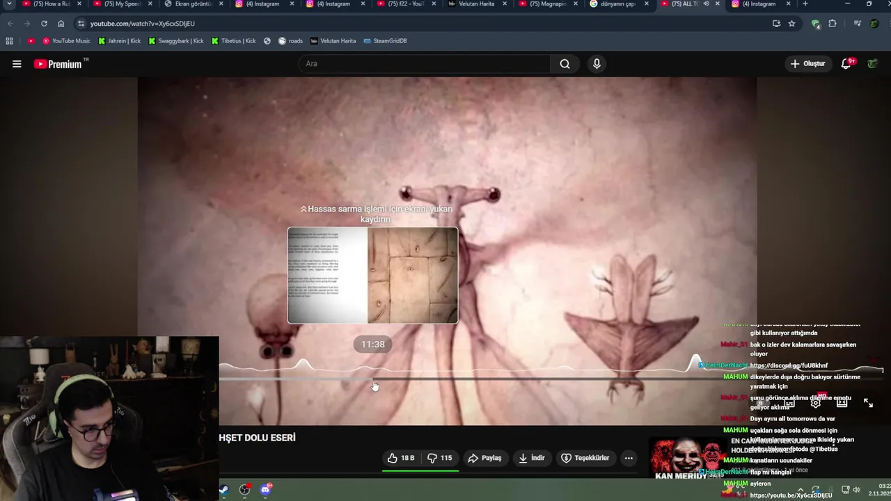Enter fullscreen with the expand arrows
This screenshot has width=891, height=501.
click(x=868, y=403)
